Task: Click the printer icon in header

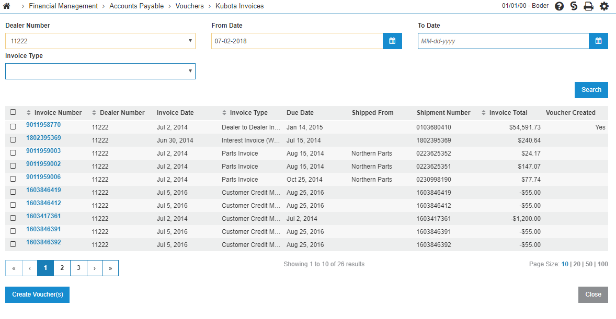Action: click(589, 6)
